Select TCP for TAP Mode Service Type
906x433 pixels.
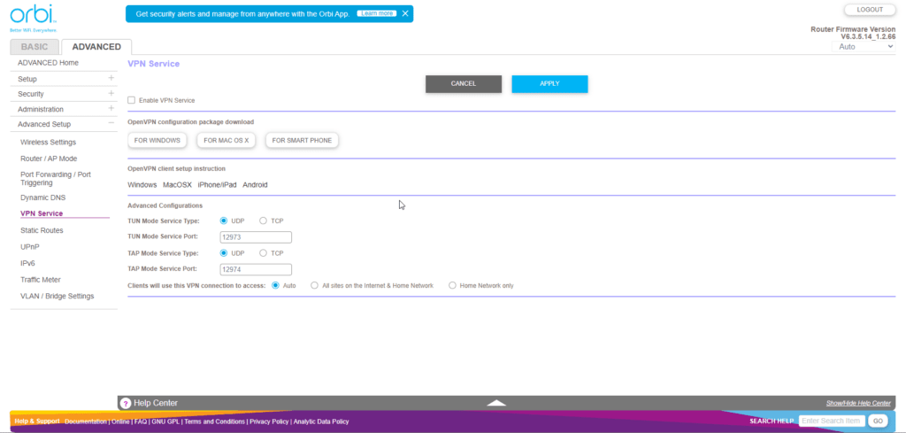pyautogui.click(x=263, y=253)
